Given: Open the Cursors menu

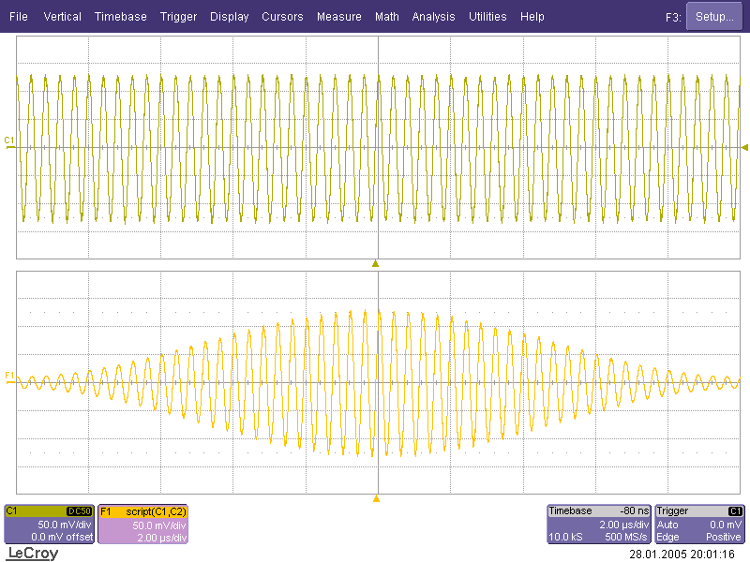Looking at the screenshot, I should [x=282, y=17].
